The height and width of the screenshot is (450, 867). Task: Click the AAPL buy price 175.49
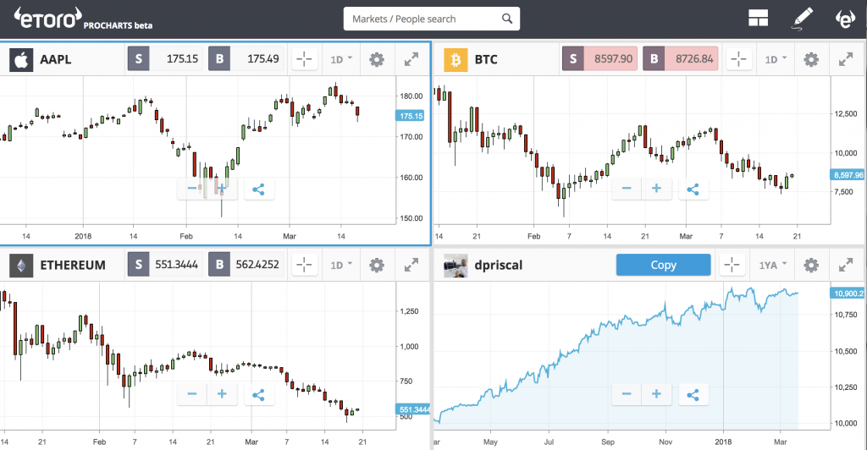[246, 58]
